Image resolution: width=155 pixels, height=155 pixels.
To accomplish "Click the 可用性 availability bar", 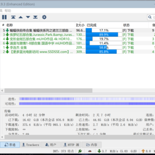I will 87,104.
